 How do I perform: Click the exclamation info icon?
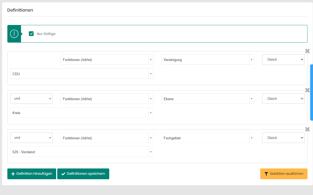(x=14, y=34)
